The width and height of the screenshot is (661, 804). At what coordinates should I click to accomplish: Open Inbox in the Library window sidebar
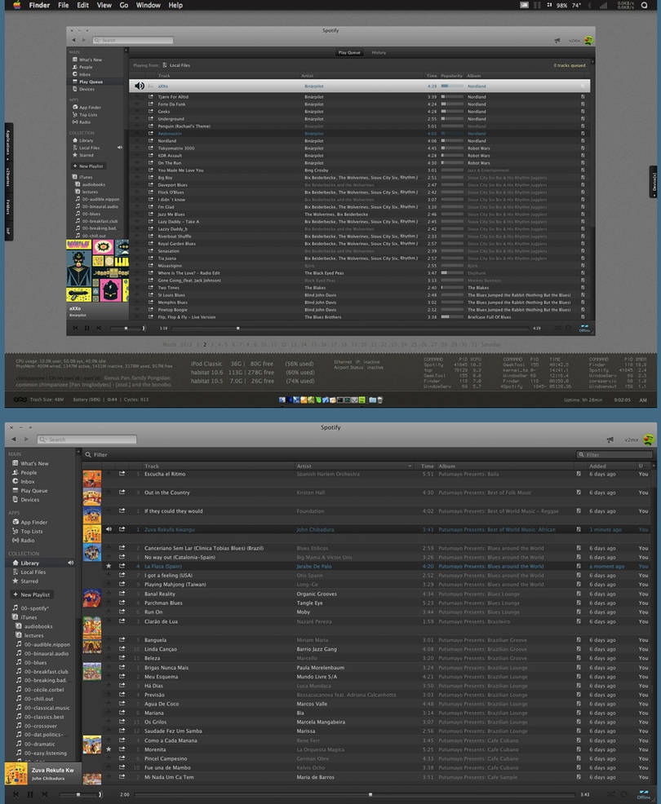pyautogui.click(x=24, y=481)
